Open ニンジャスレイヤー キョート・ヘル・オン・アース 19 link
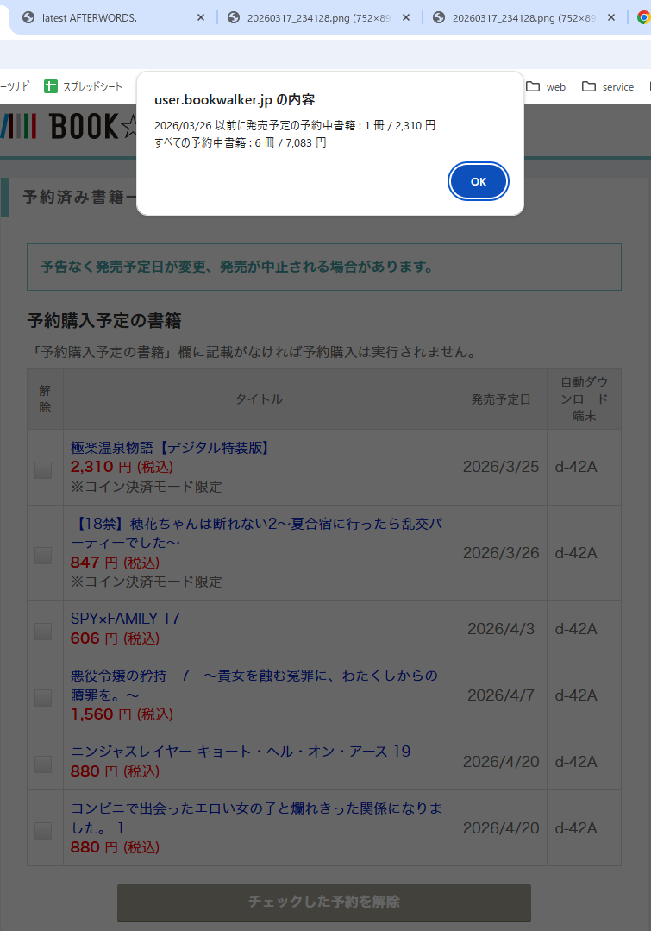 click(241, 752)
